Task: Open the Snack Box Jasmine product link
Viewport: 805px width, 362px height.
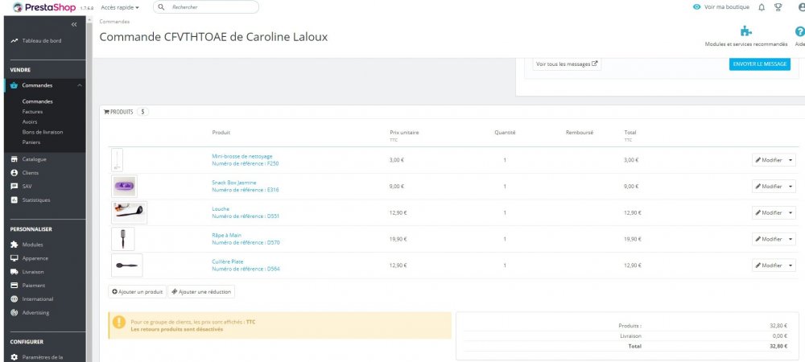Action: 233,183
